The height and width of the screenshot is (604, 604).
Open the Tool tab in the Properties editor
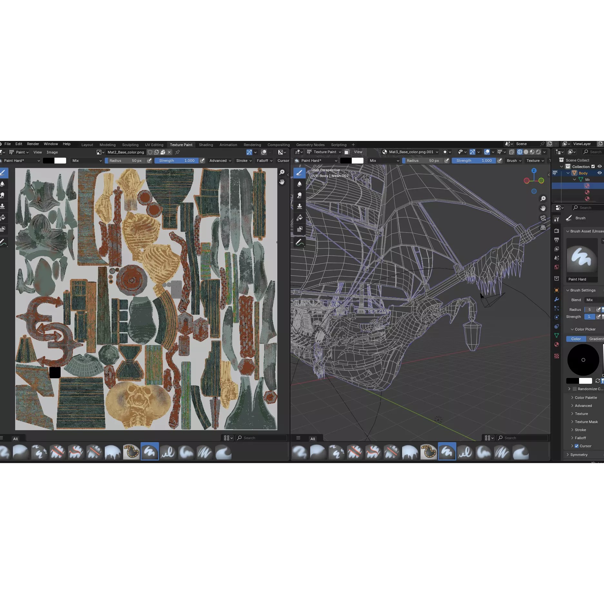[557, 219]
